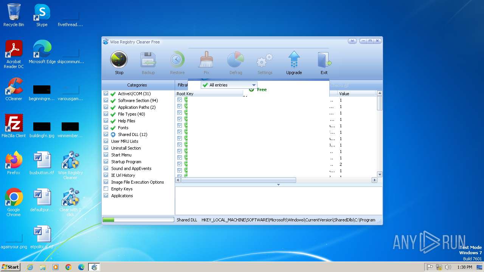Uncheck the Help Files checkbox

click(106, 121)
